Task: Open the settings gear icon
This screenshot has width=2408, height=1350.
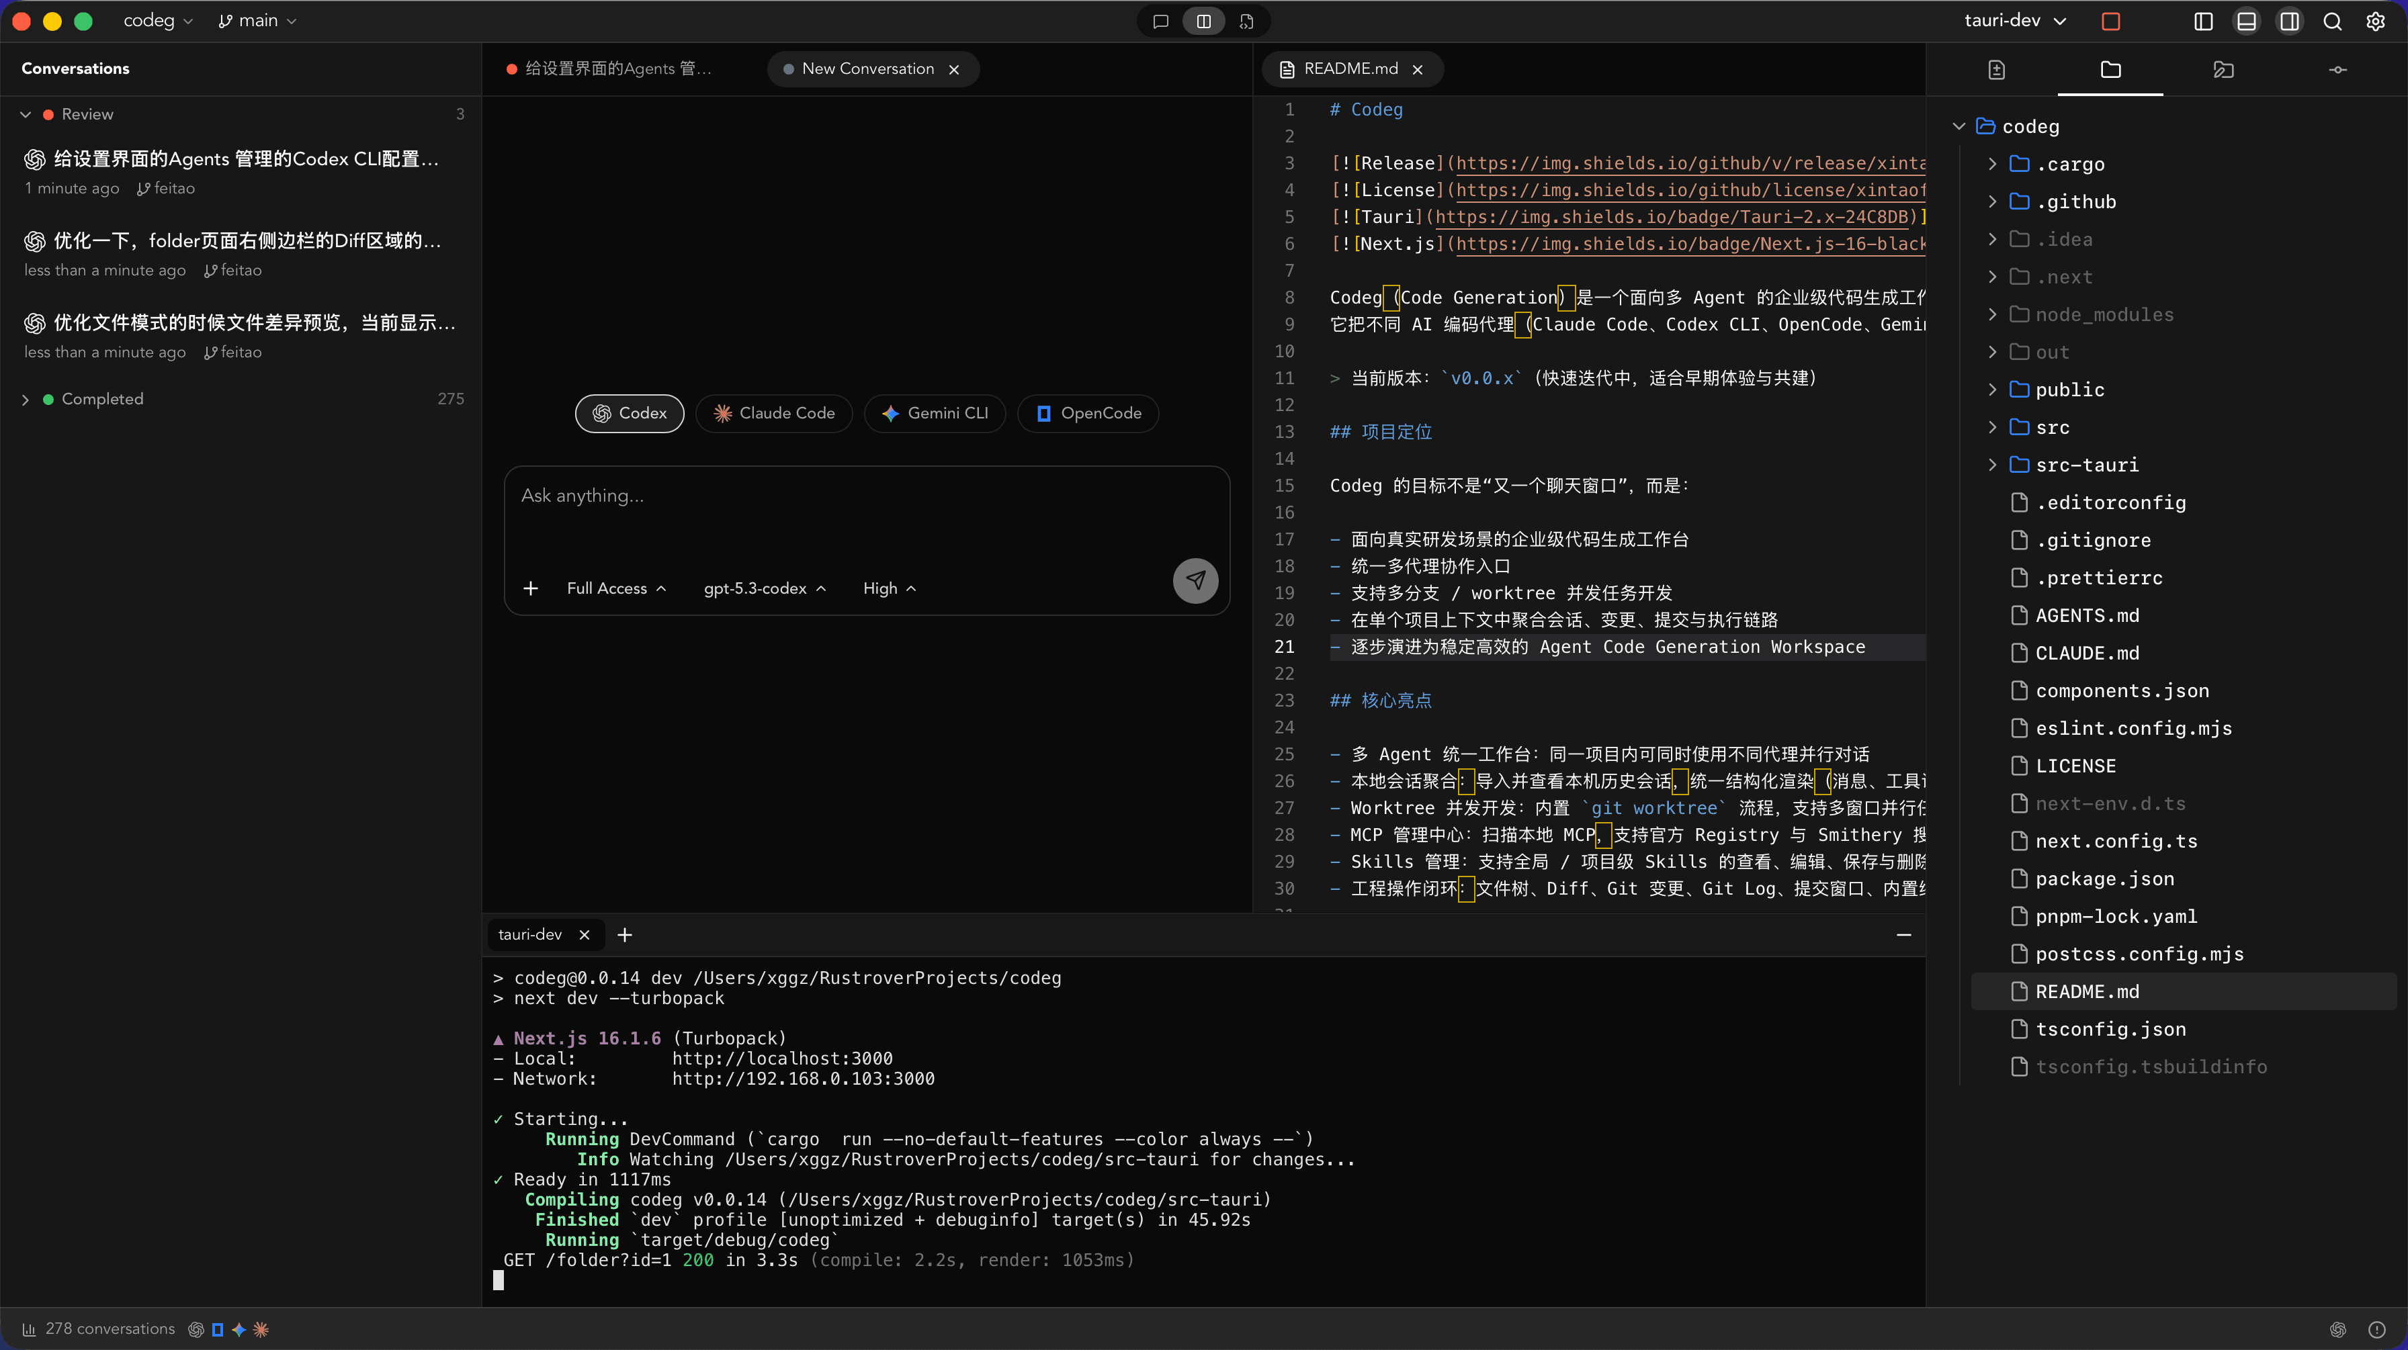Action: (x=2376, y=21)
